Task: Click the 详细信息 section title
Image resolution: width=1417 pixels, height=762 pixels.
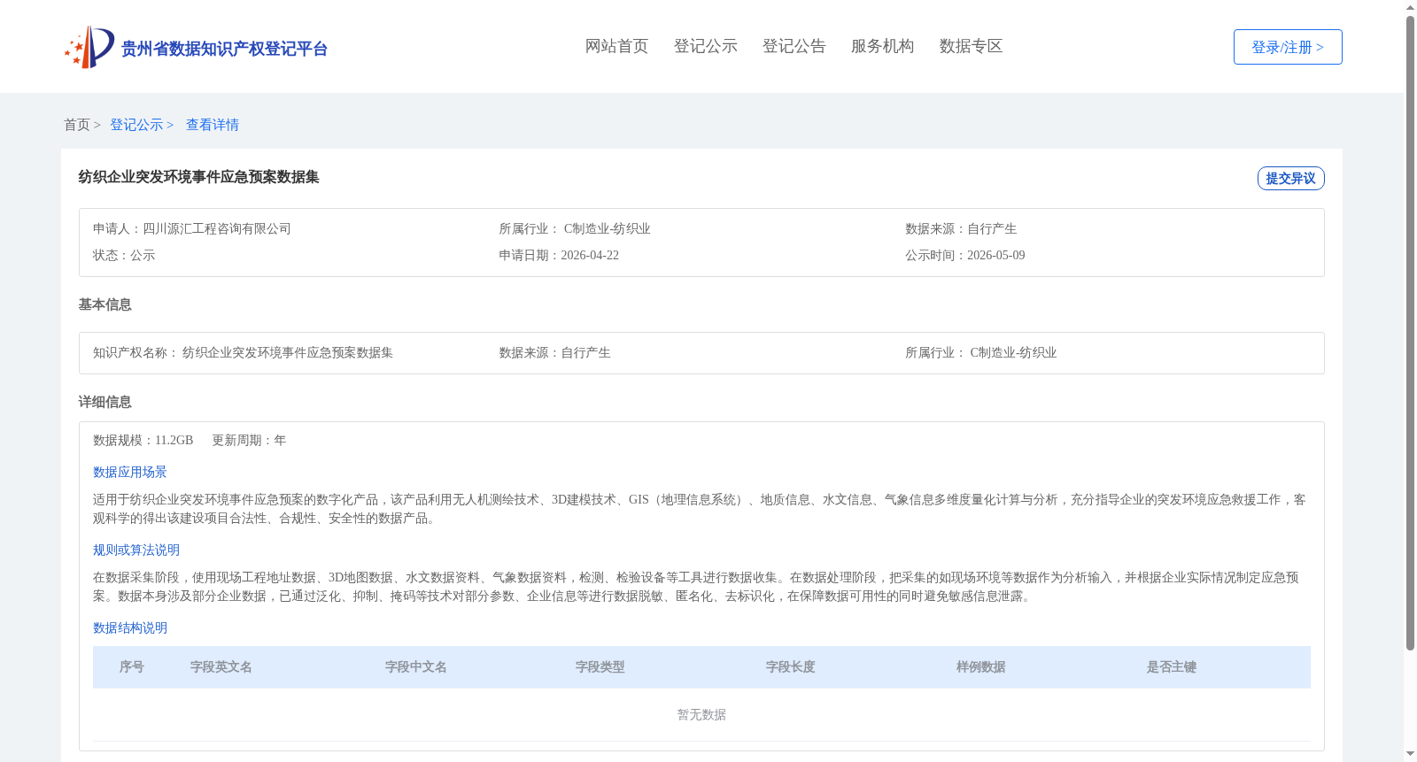Action: pyautogui.click(x=105, y=402)
